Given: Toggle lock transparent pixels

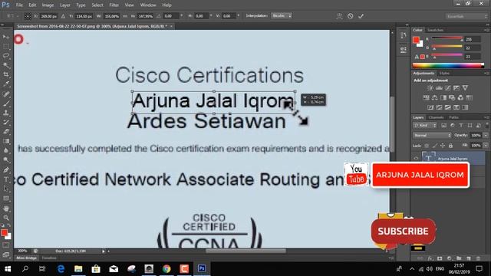Looking at the screenshot, I should click(x=427, y=146).
